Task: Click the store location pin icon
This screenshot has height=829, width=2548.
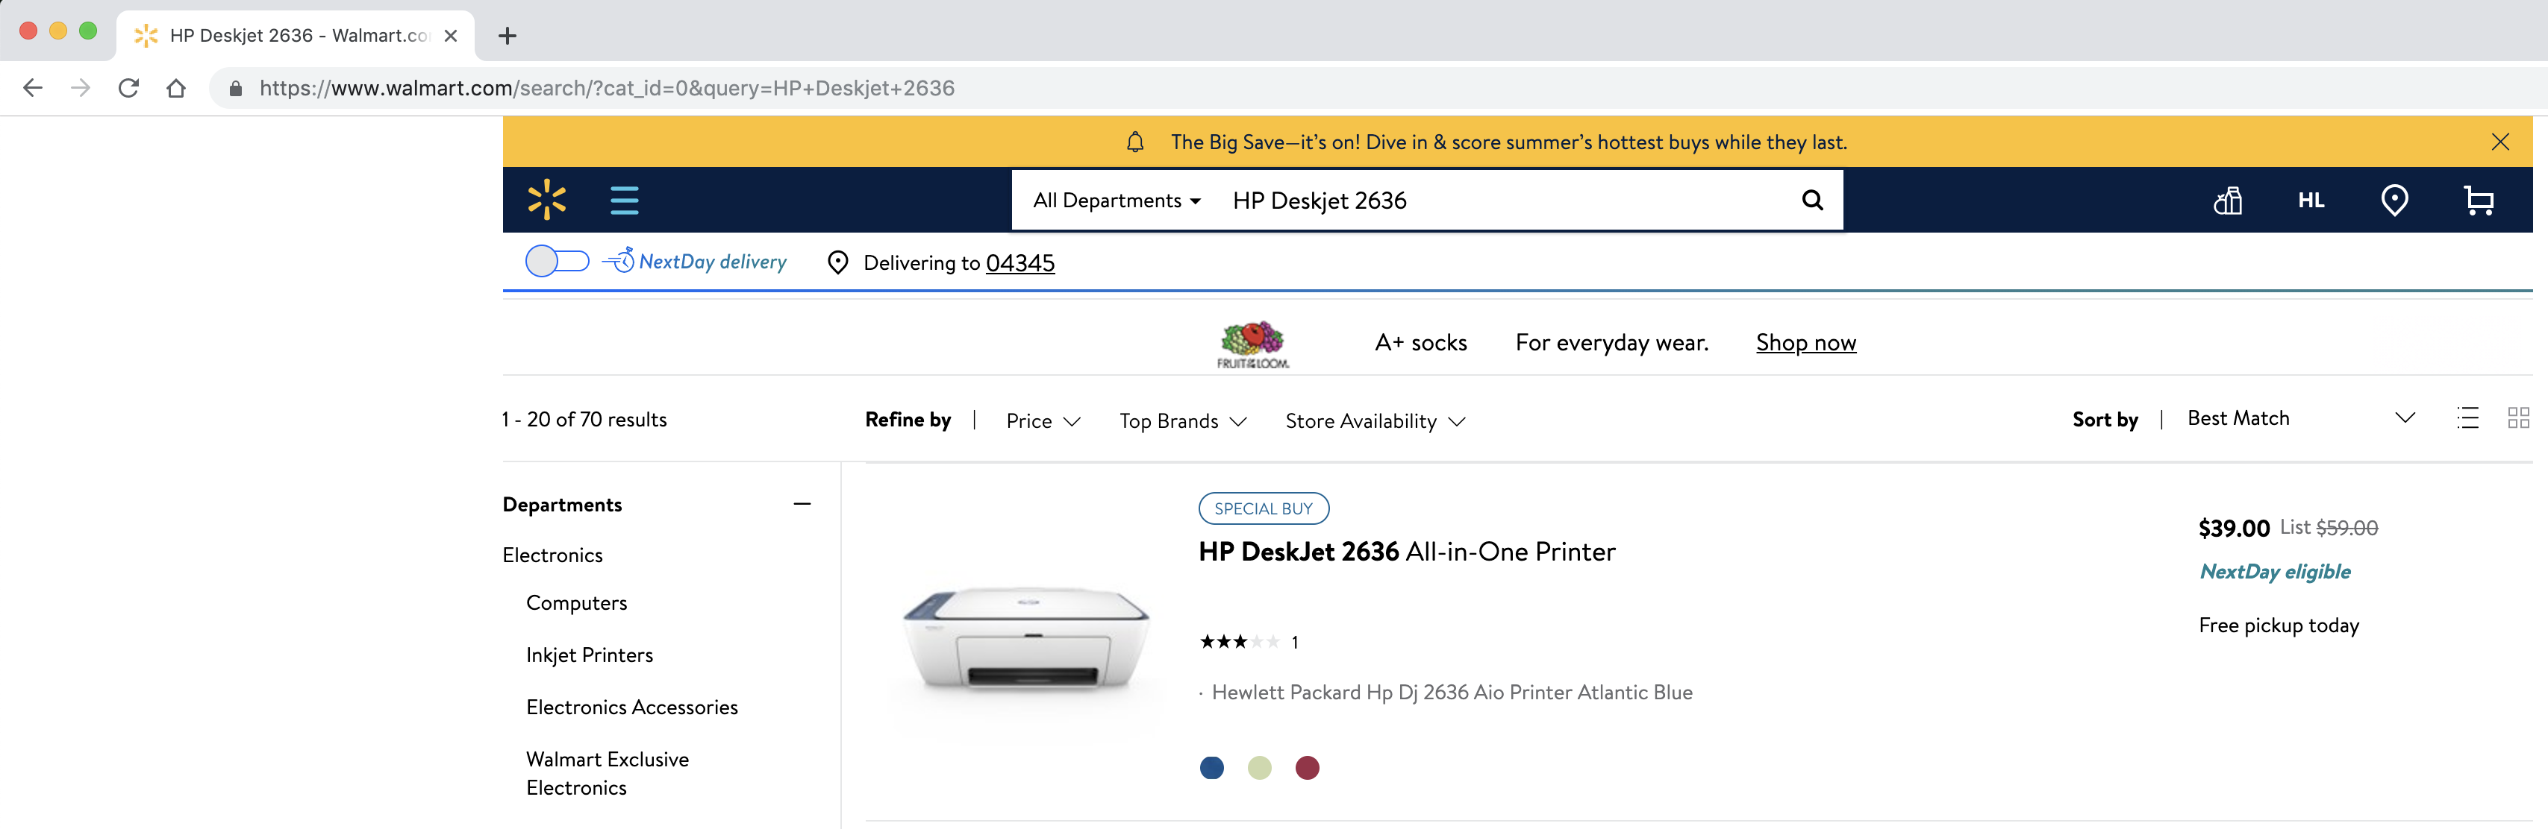Action: [2394, 201]
